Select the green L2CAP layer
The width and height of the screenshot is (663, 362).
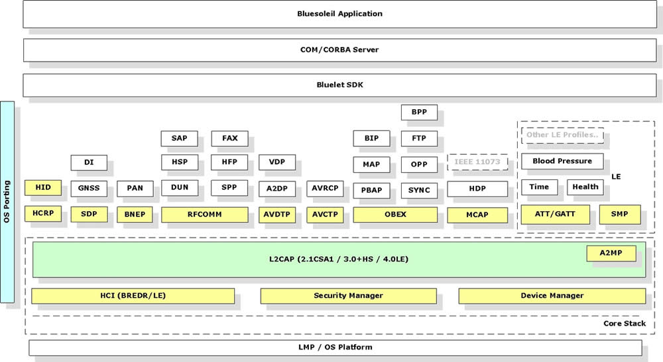(339, 259)
